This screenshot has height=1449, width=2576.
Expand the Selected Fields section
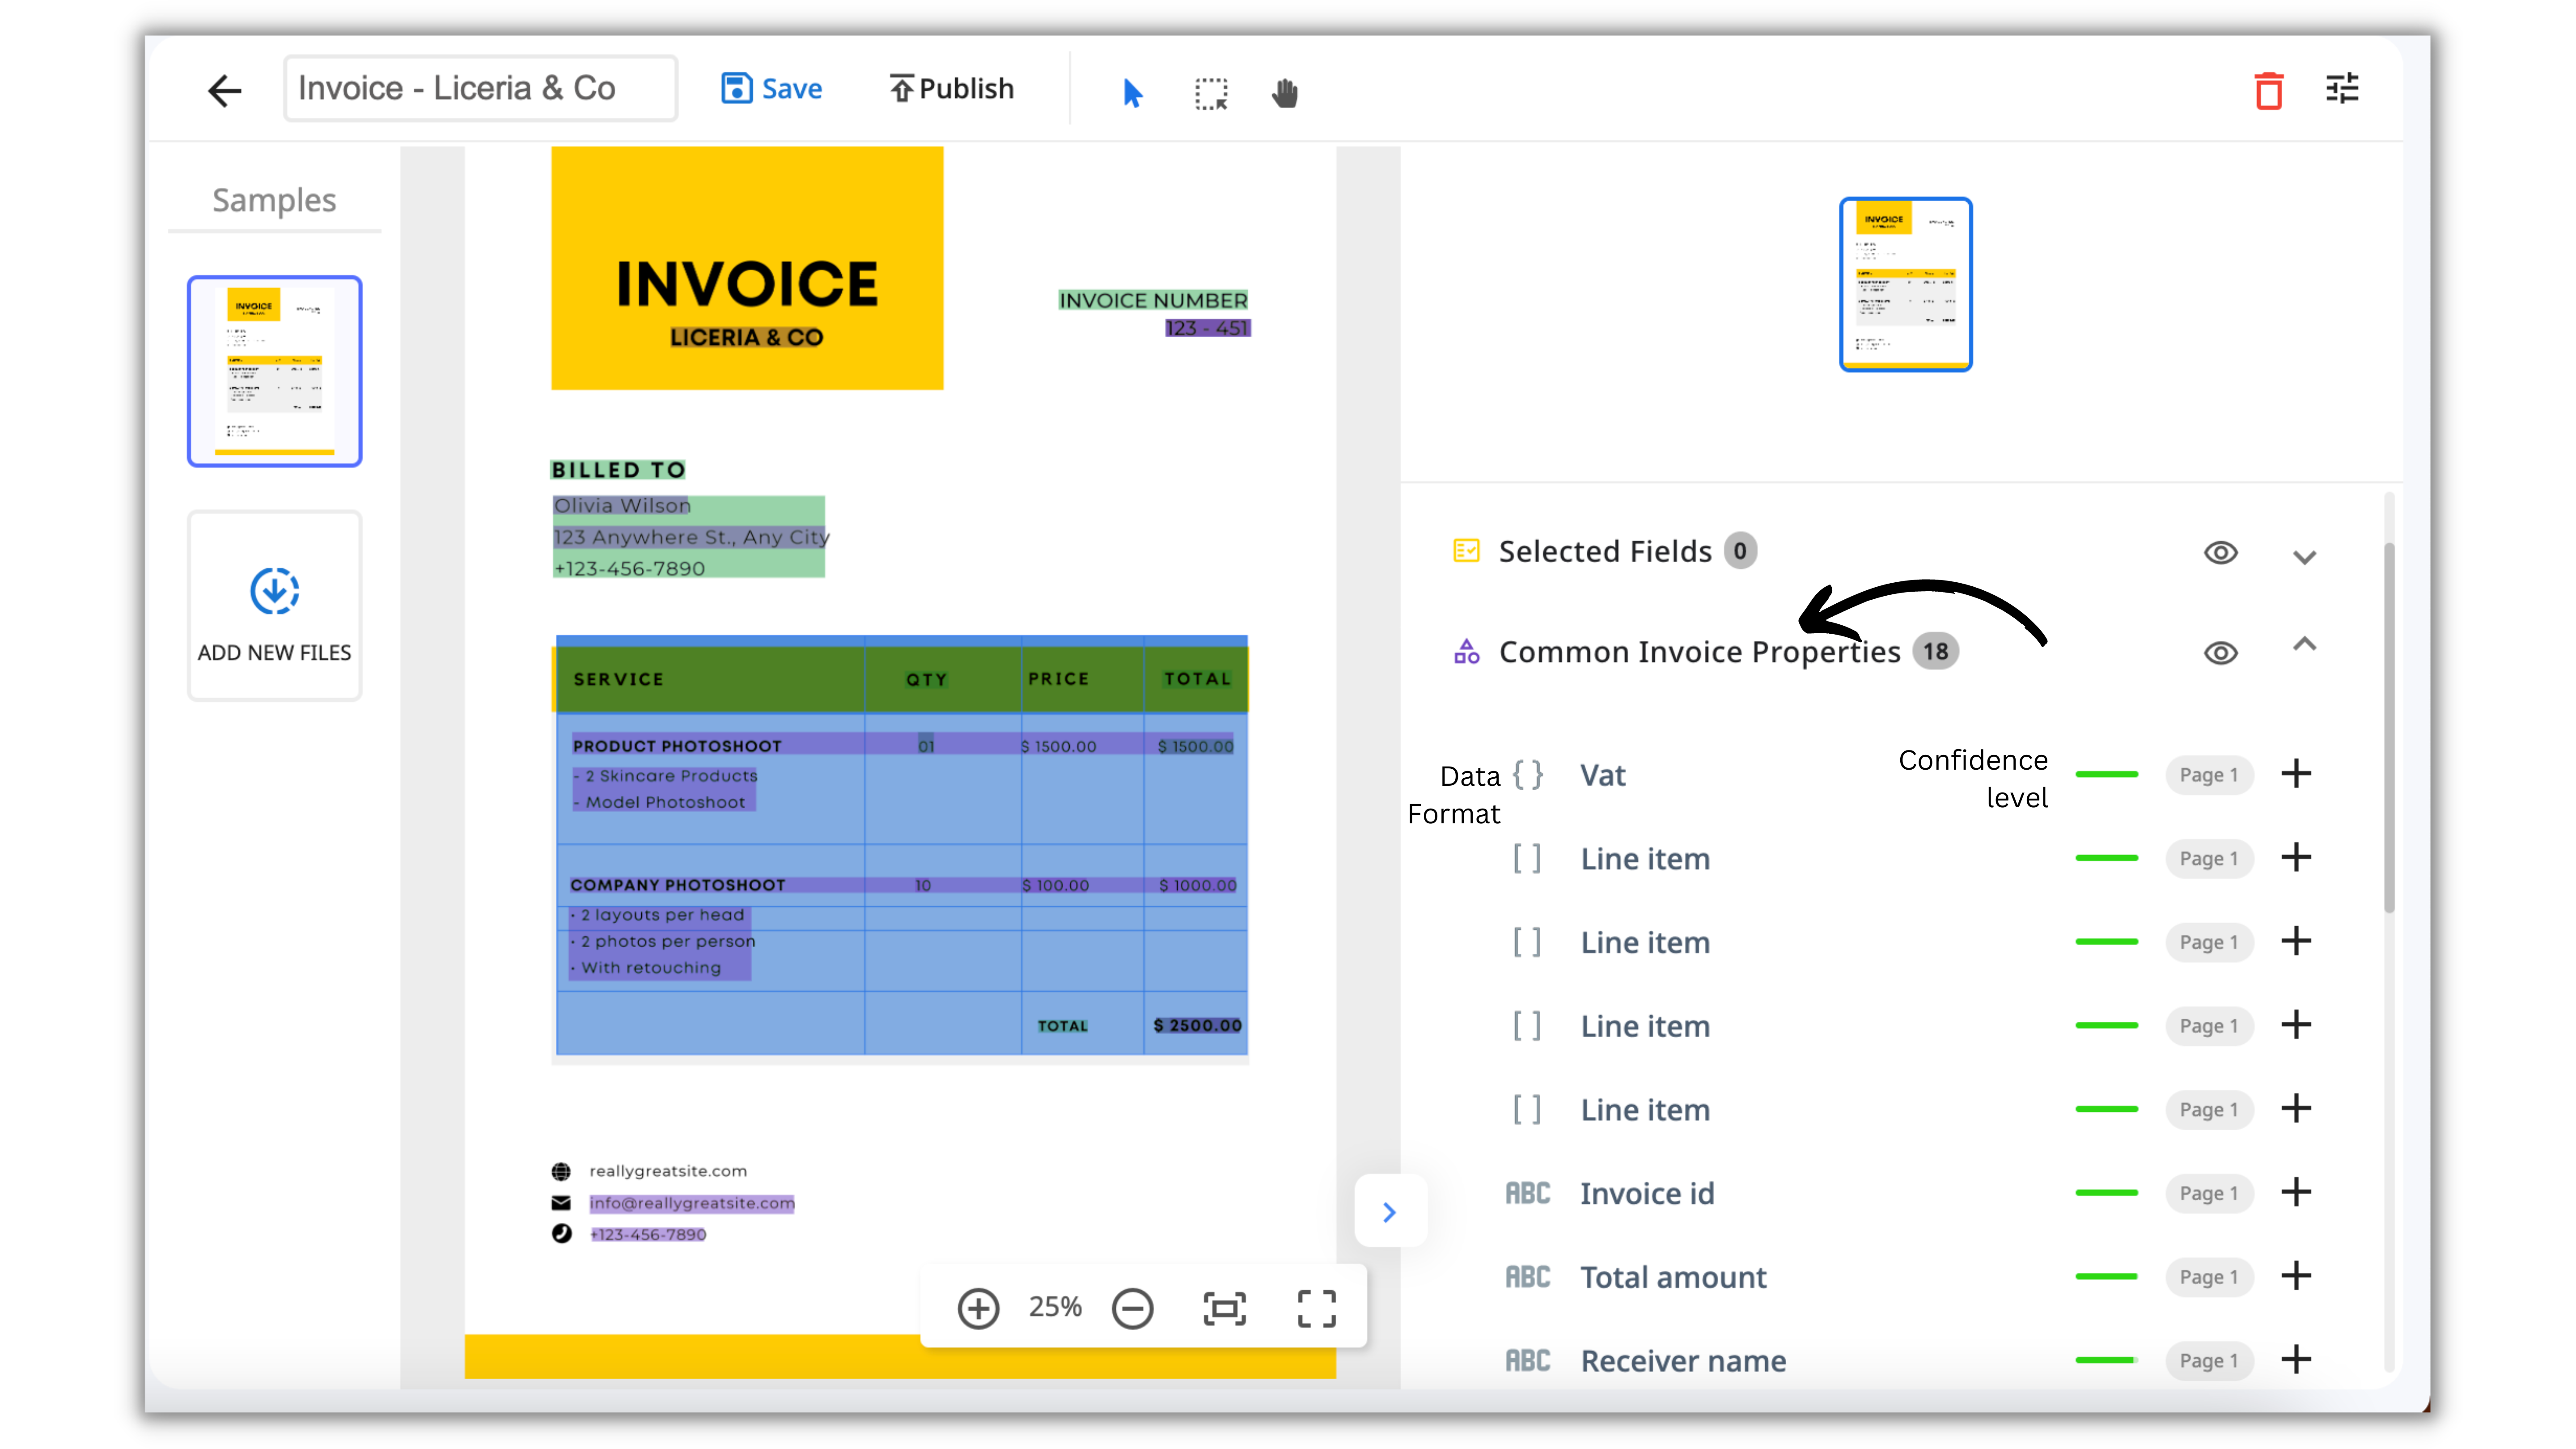coord(2304,557)
